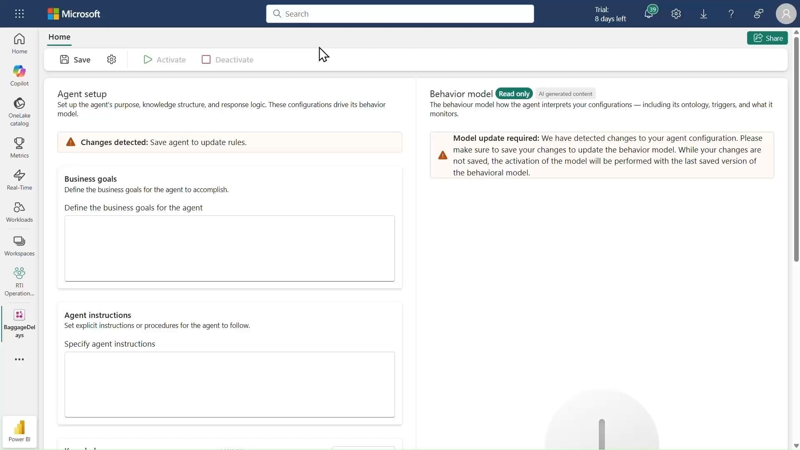Open the Power BI experience switcher
The width and height of the screenshot is (800, 450).
19,431
